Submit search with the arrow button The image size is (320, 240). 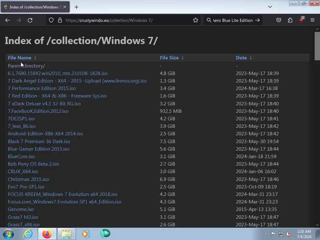pyautogui.click(x=257, y=20)
